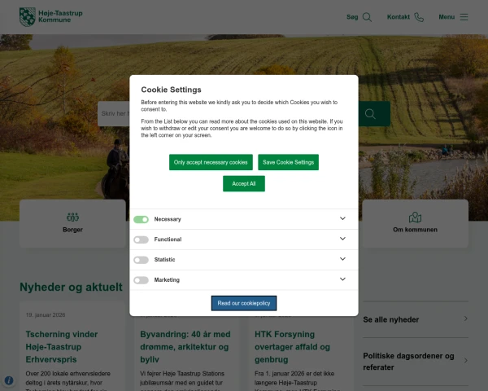The height and width of the screenshot is (391, 488).
Task: Click the Søg label in header
Action: (352, 17)
